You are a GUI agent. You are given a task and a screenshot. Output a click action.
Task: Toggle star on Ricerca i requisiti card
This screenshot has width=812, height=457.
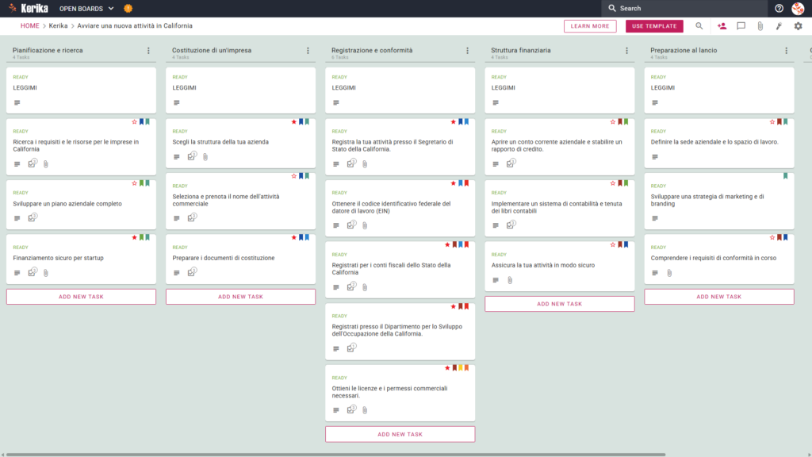tap(134, 121)
